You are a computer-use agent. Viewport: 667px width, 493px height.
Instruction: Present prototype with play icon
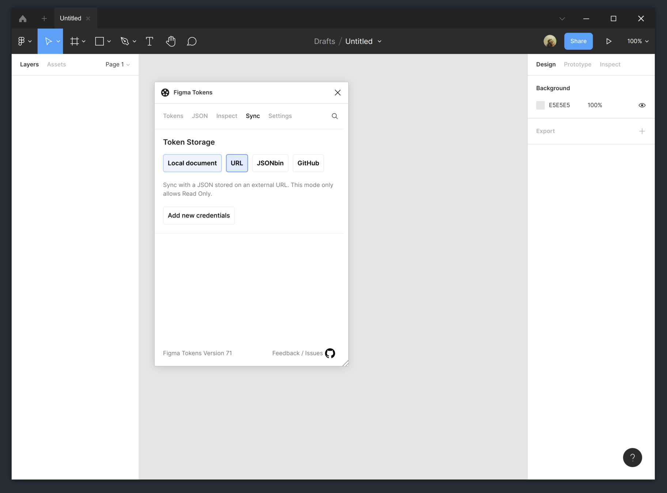point(609,41)
